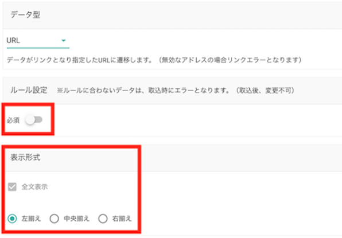Click the rule mismatch error note
The image size is (342, 238).
click(x=176, y=90)
